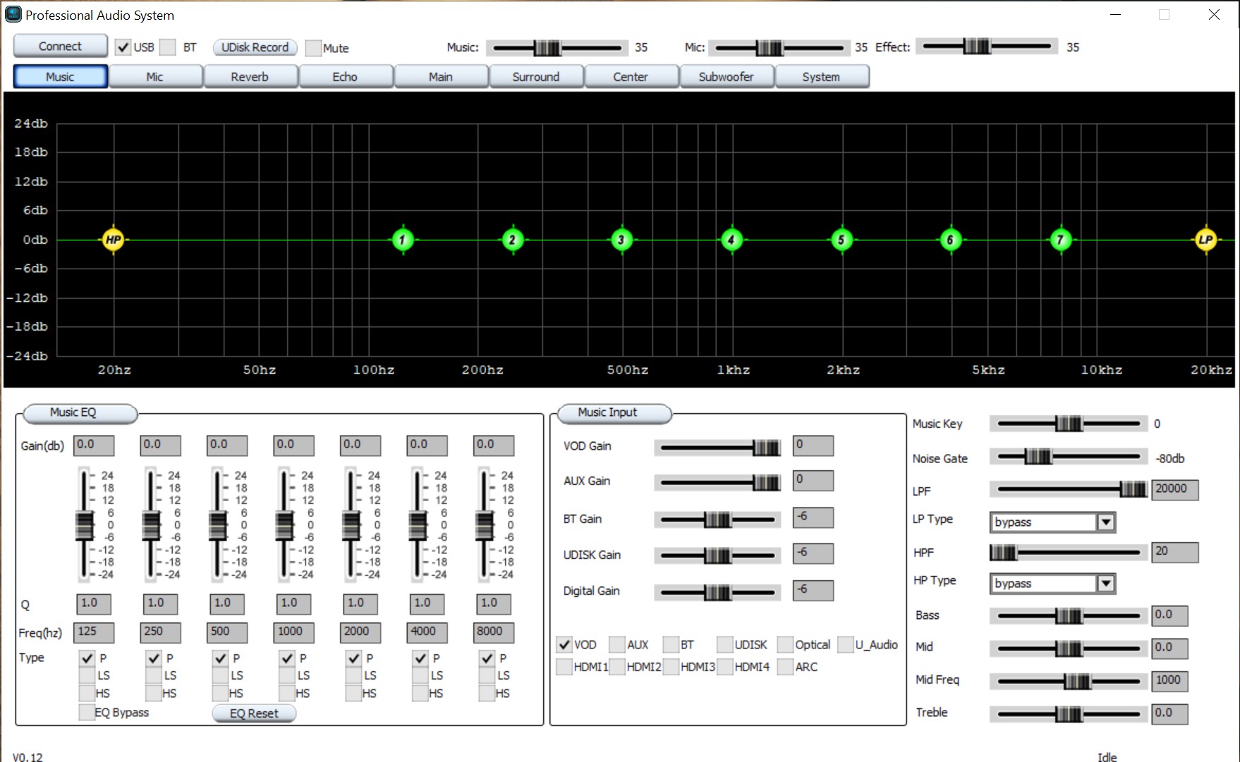This screenshot has height=762, width=1240.
Task: Click the Professional Audio System app icon
Action: click(13, 15)
